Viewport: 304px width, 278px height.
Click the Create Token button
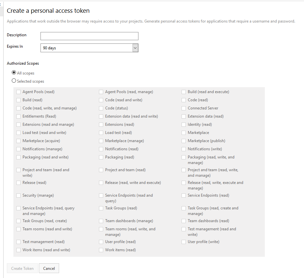22,269
